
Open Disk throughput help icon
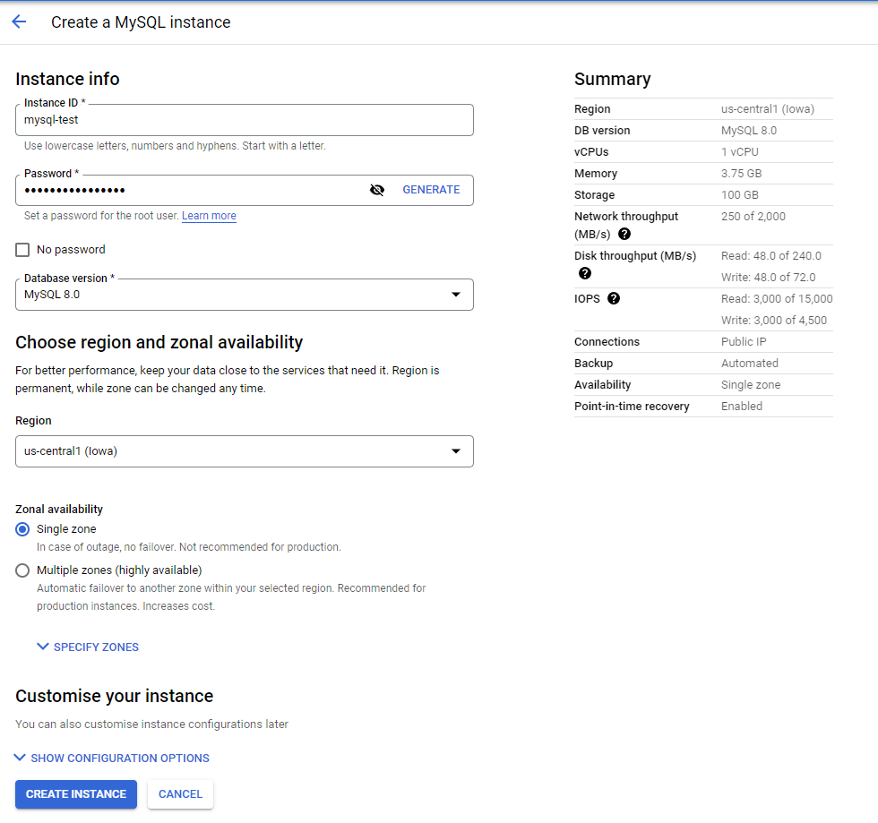pos(585,273)
